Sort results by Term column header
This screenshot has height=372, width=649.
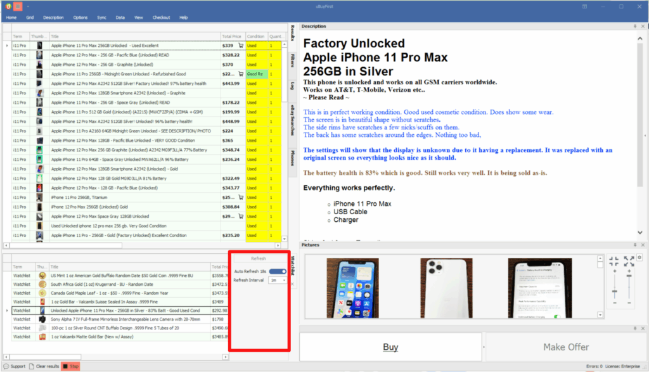point(20,36)
